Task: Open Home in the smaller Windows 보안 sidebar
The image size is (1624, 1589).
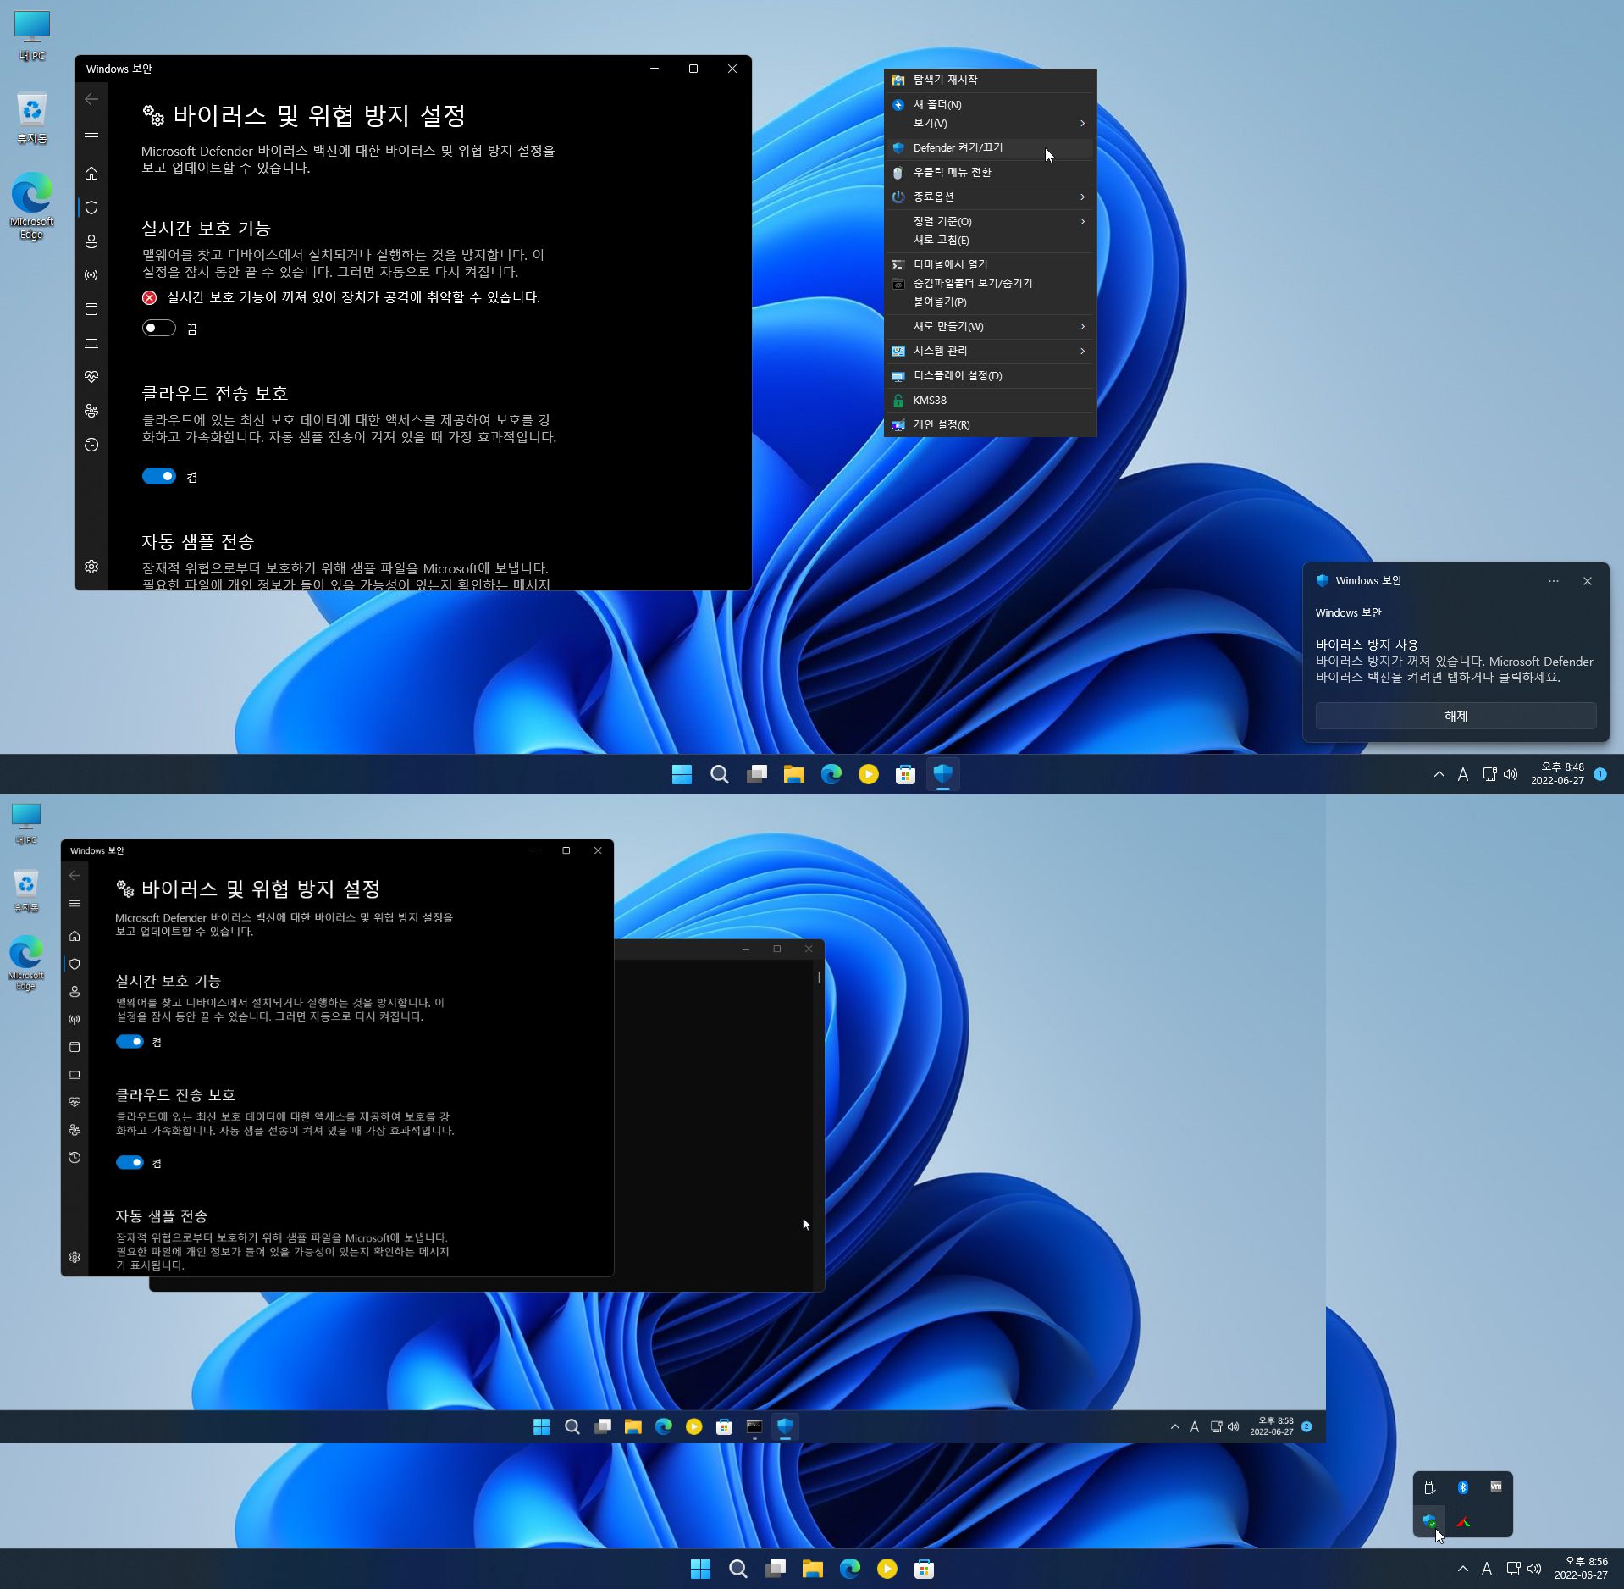Action: 75,936
